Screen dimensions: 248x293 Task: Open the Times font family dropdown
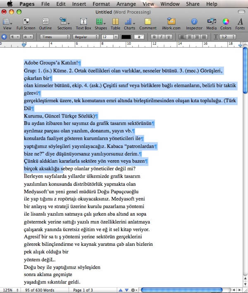click(55, 37)
